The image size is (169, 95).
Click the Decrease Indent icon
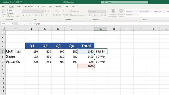click(x=64, y=15)
